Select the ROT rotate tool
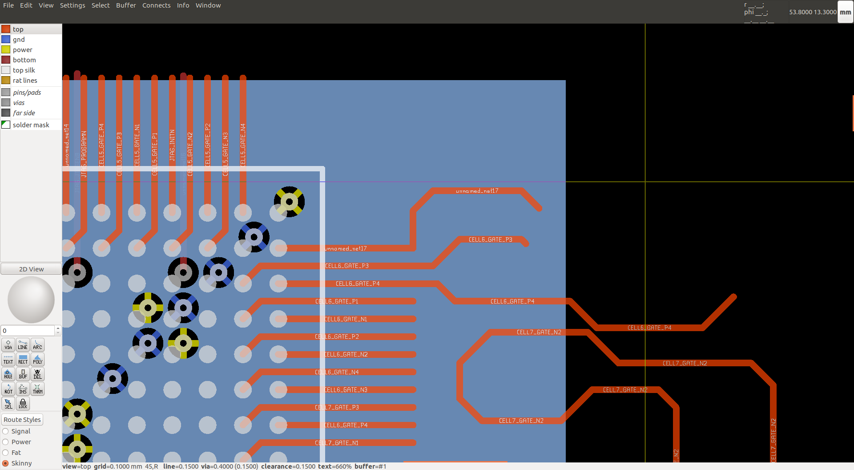 [x=8, y=389]
